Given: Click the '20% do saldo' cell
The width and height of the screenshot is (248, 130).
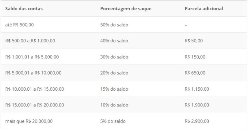Looking at the screenshot, I should pyautogui.click(x=114, y=73).
